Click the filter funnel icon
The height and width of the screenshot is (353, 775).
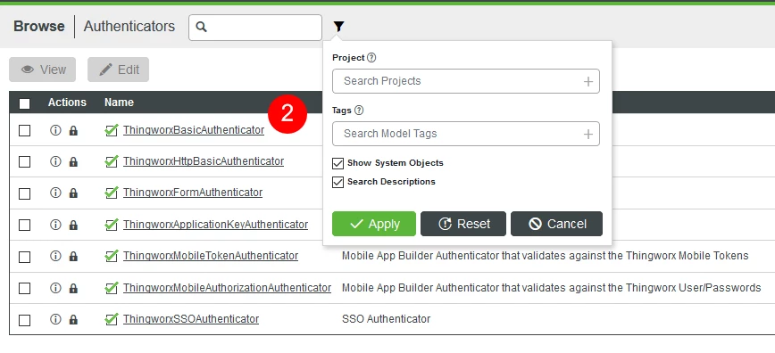(x=338, y=27)
